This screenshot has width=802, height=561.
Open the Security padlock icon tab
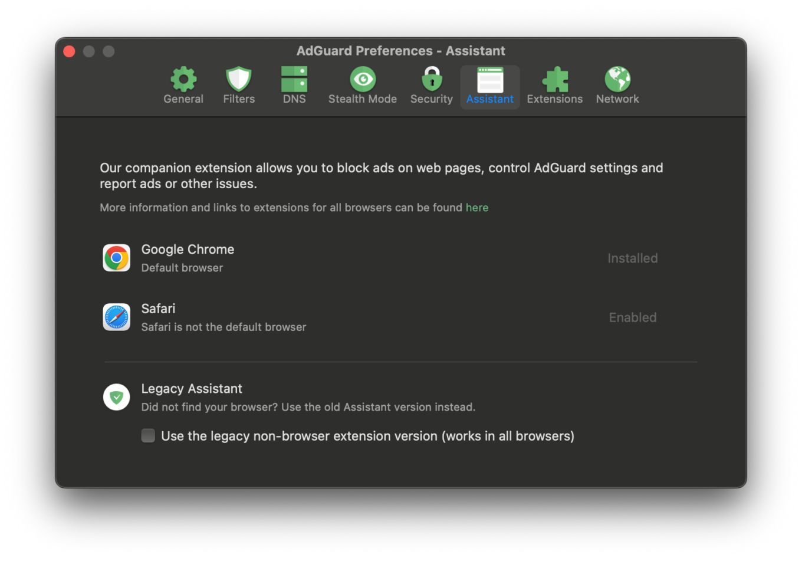coord(432,79)
